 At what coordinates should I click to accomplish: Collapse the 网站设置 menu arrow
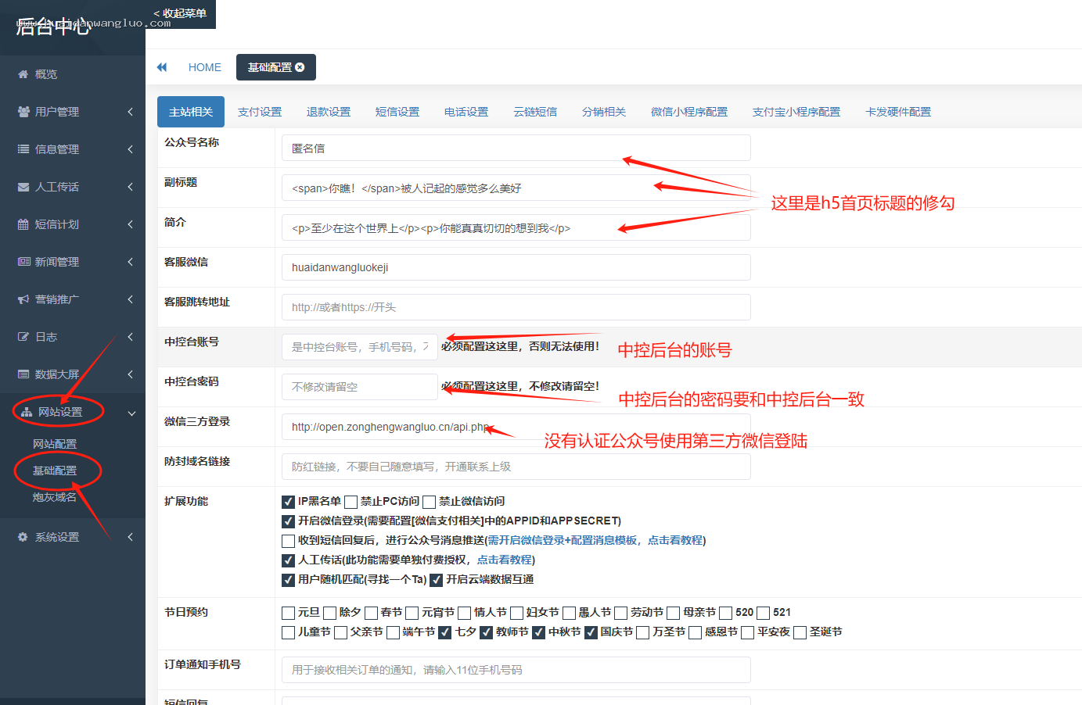point(131,413)
